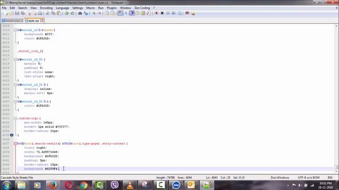Switch to the first blurred document tab
Screen dimensions: 339x190
pos(13,21)
